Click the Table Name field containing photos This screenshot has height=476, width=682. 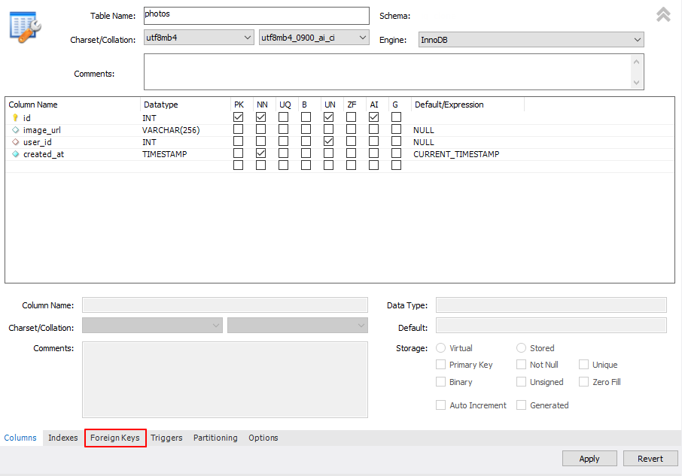click(x=257, y=16)
